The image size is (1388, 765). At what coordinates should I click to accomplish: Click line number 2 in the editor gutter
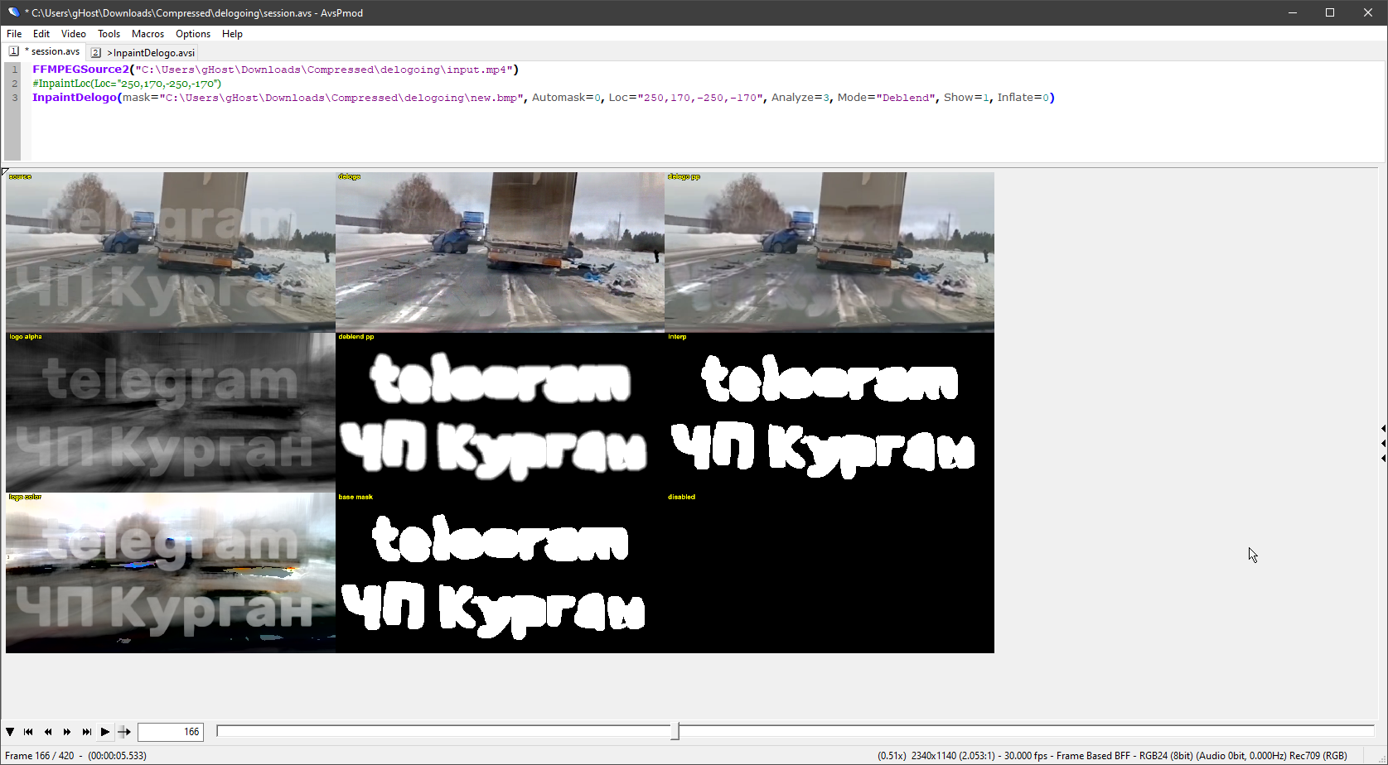pyautogui.click(x=15, y=84)
